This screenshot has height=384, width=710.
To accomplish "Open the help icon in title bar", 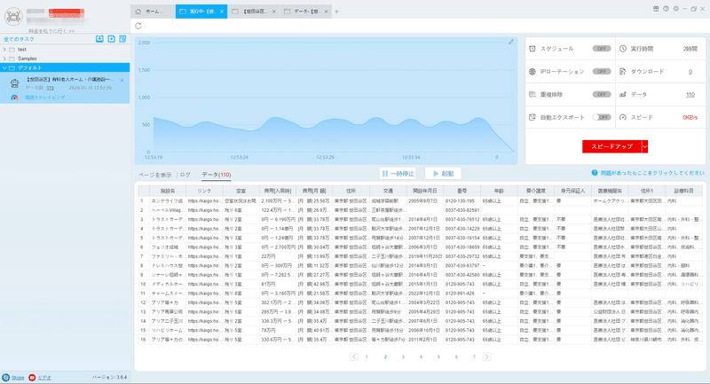I will pyautogui.click(x=666, y=9).
